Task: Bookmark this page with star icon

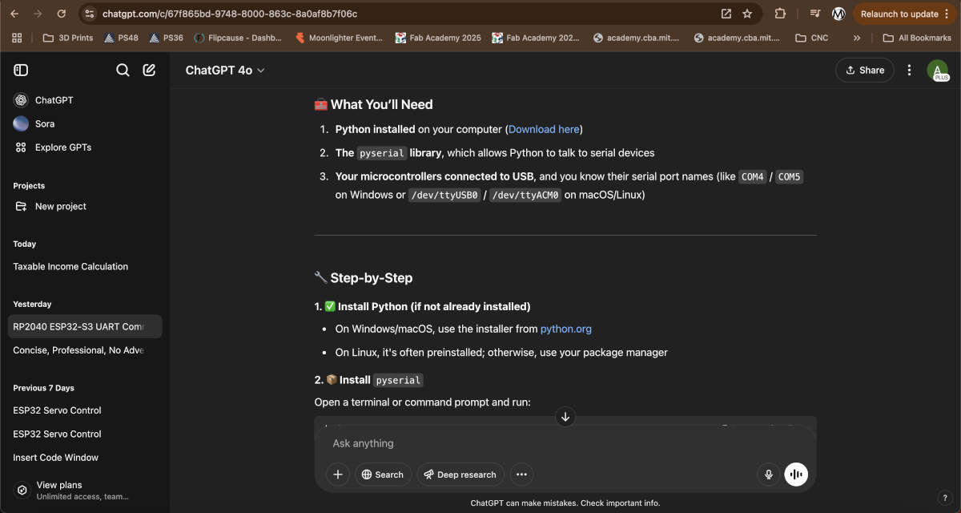Action: 747,14
